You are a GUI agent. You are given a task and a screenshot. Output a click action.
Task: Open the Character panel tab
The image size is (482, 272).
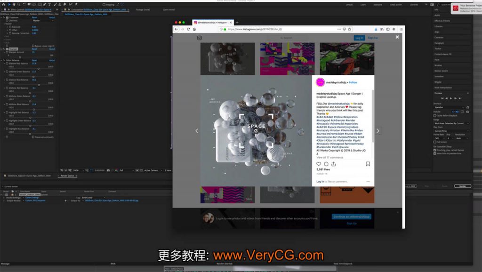click(439, 38)
